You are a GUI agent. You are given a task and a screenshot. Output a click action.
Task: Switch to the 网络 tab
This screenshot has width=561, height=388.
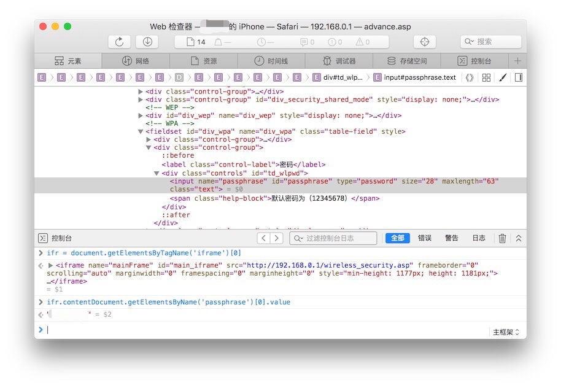(x=135, y=61)
